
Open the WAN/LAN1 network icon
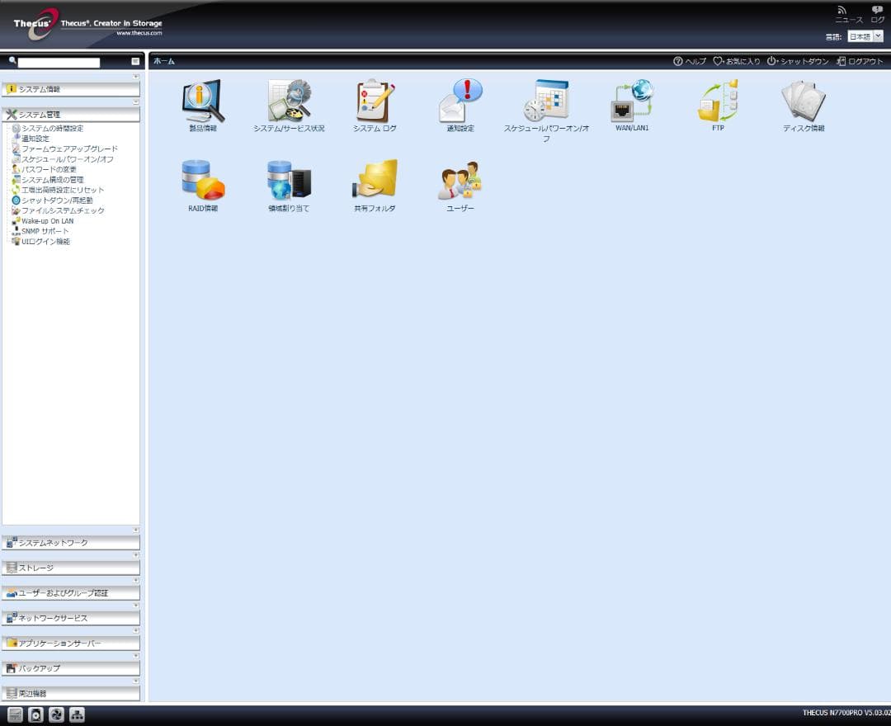(632, 102)
